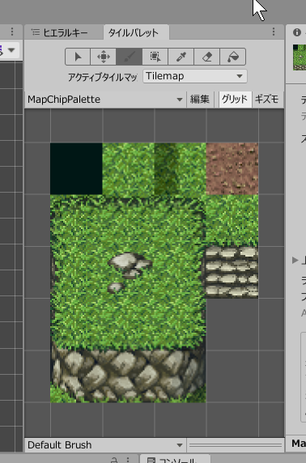Select the brown dirt tile
This screenshot has width=306, height=463.
pos(232,168)
